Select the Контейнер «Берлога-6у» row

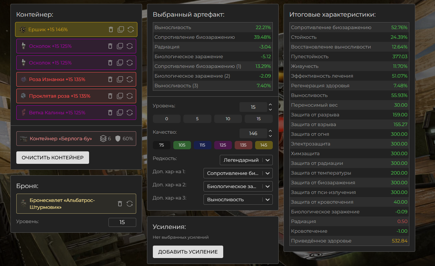(x=76, y=139)
